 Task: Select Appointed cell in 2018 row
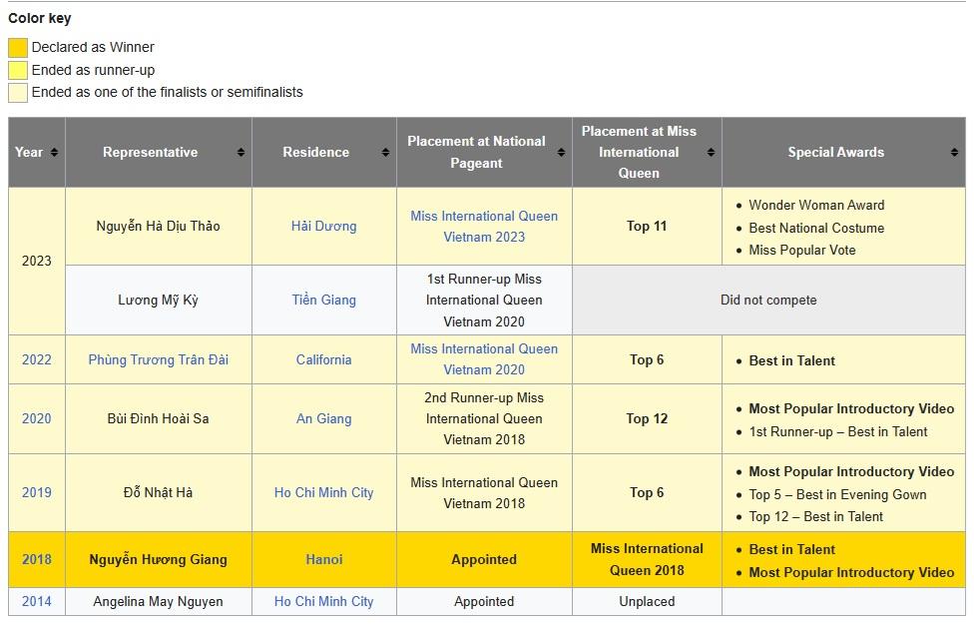(484, 560)
